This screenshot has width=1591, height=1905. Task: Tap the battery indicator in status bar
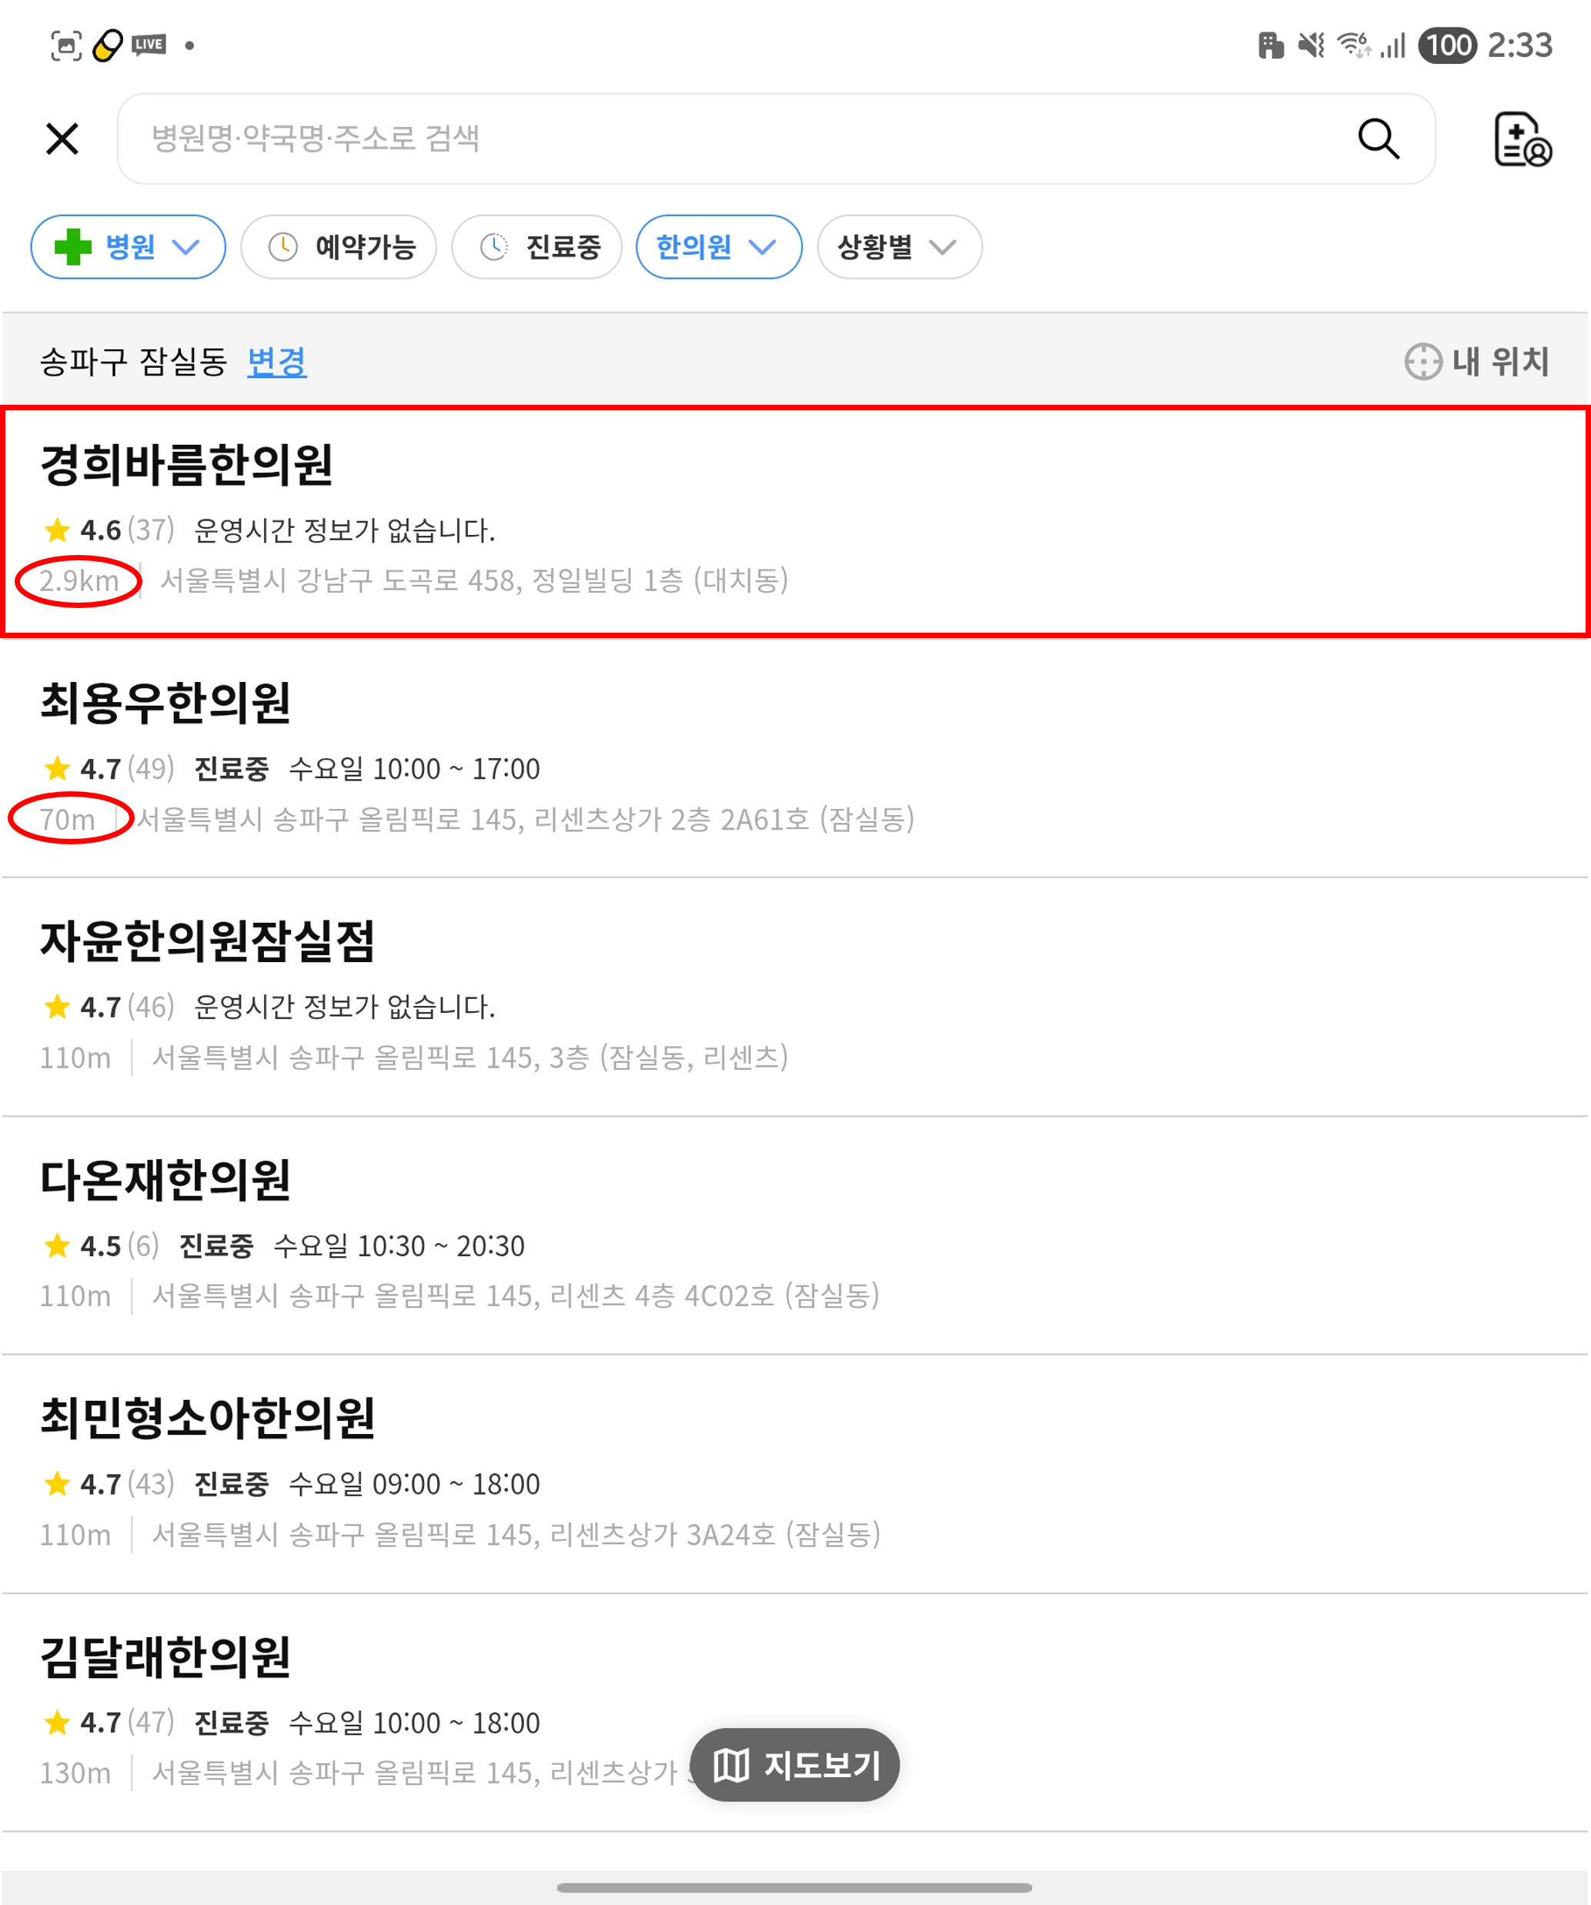click(1448, 45)
